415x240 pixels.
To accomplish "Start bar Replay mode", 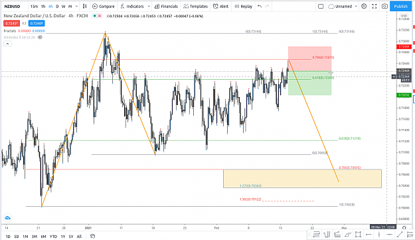I will 243,7.
